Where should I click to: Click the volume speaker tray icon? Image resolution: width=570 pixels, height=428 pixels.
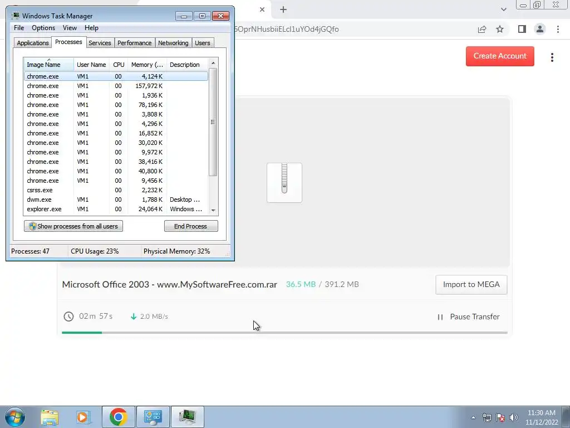tap(514, 418)
